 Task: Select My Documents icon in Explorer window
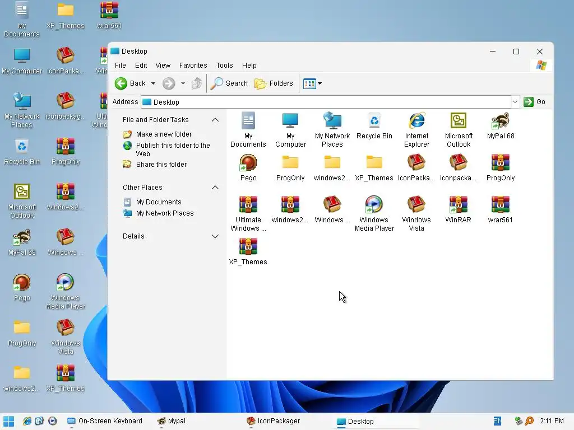(248, 130)
